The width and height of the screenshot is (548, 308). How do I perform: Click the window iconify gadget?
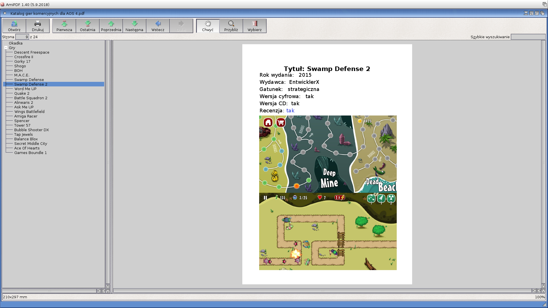click(x=526, y=13)
